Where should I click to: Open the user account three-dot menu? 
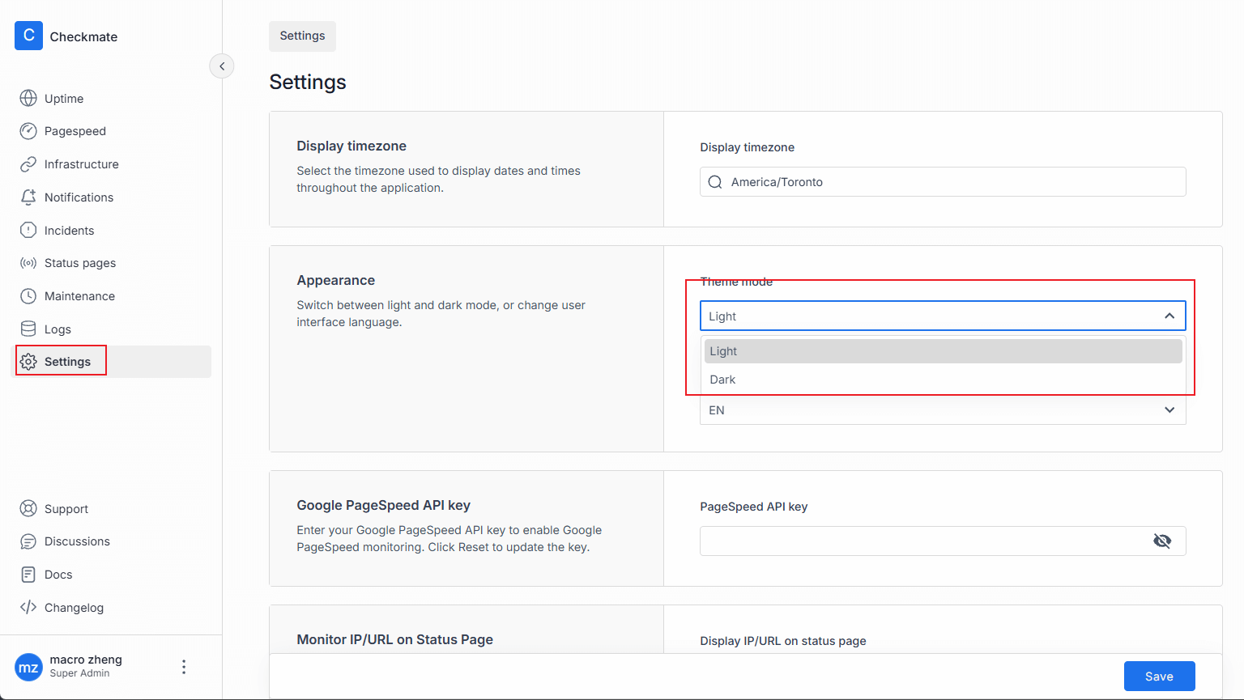pyautogui.click(x=184, y=667)
